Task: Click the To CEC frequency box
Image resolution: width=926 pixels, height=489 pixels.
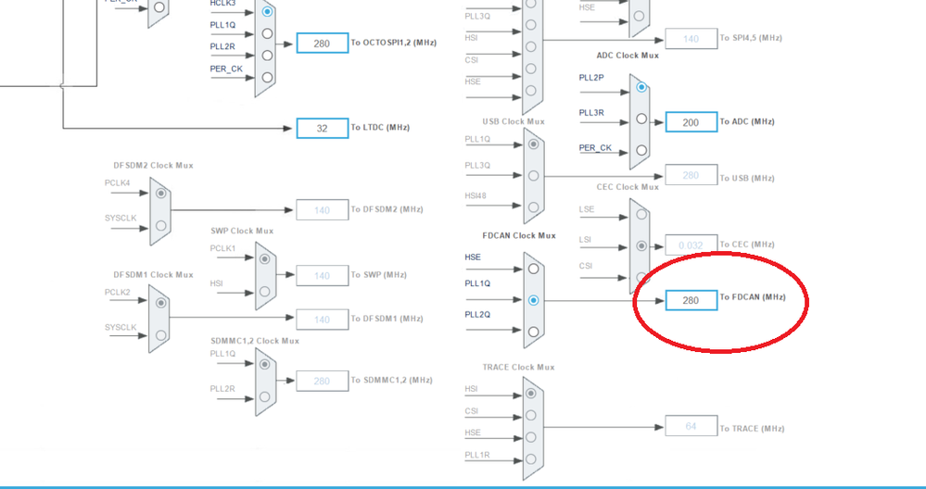Action: coord(691,244)
